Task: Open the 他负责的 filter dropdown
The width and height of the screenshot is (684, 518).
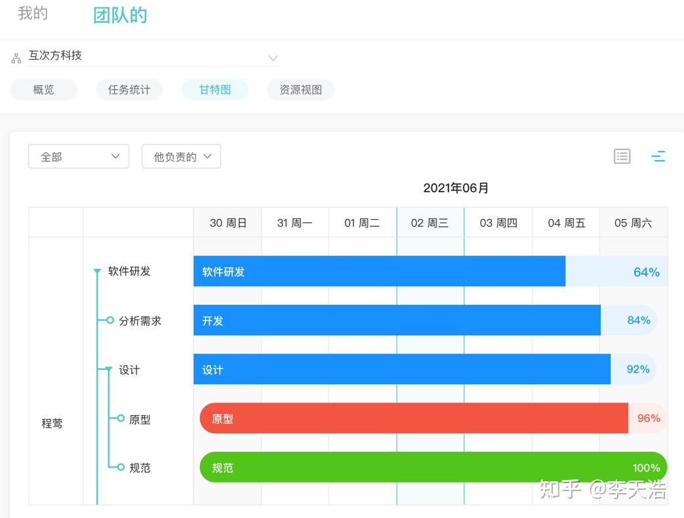Action: [x=181, y=156]
